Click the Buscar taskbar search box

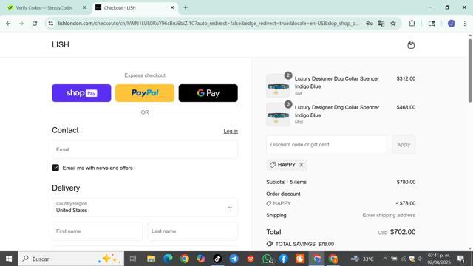click(71, 259)
